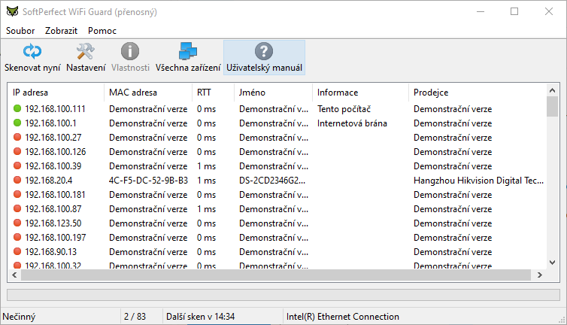Screen dimensions: 567x325
Task: Show Všechna zařízení devices
Action: pos(188,58)
